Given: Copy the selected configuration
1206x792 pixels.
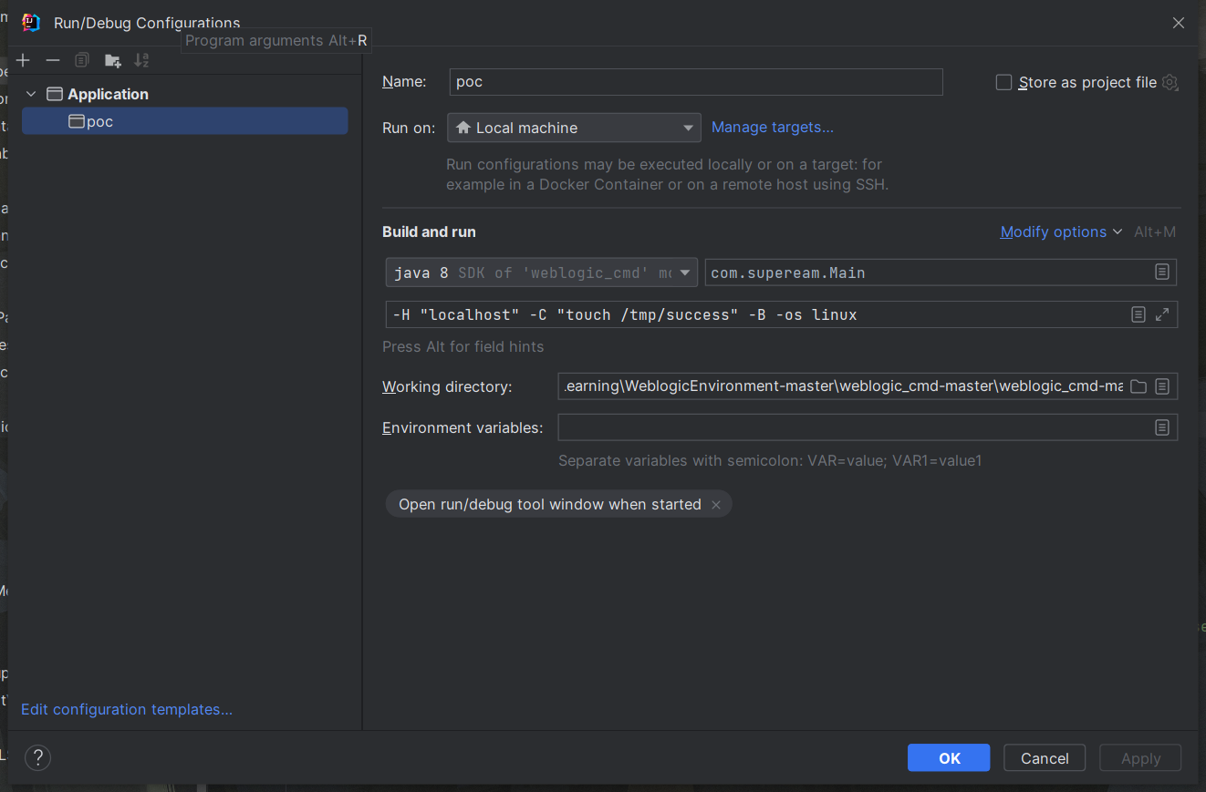Looking at the screenshot, I should (x=82, y=60).
